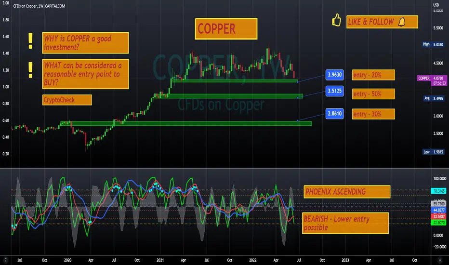Screen dimensions: 449x265
Task: Select the WHY is COPPER a good investment note
Action: coord(85,43)
